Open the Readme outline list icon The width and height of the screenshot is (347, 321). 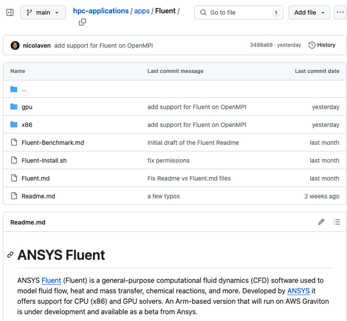[x=336, y=222]
